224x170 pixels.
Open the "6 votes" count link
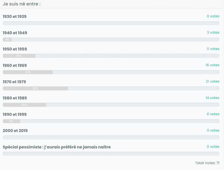[213, 114]
